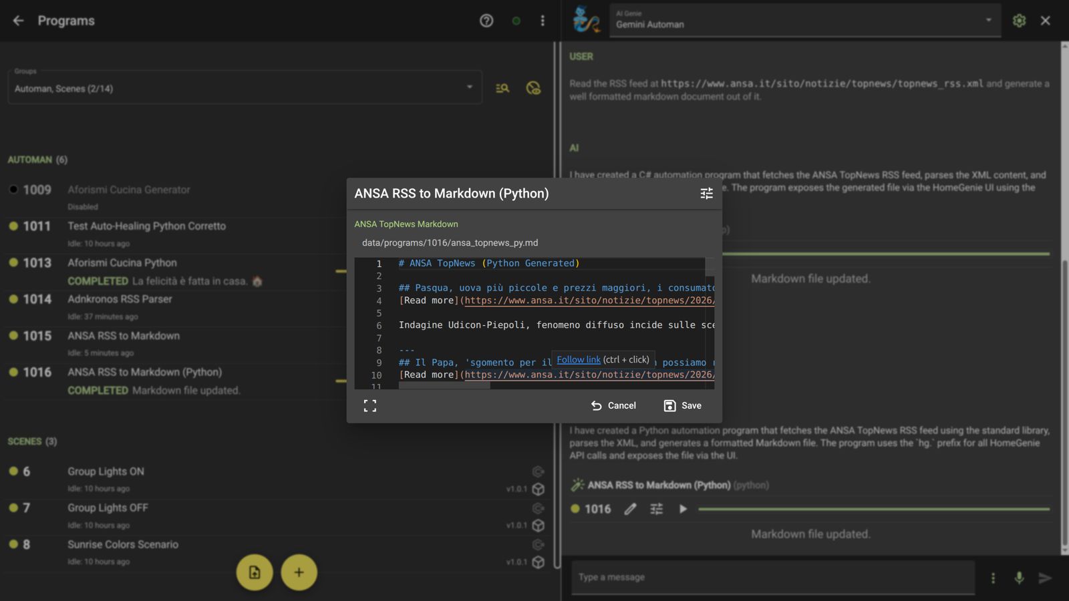Image resolution: width=1069 pixels, height=601 pixels.
Task: Click the Cancel button
Action: 613,405
